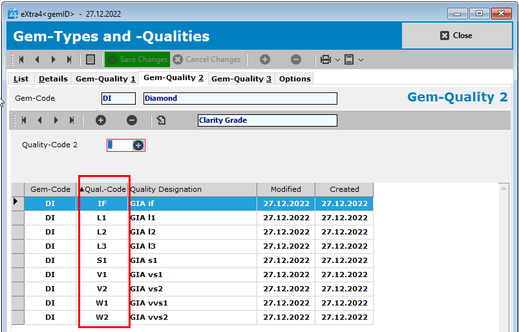
Task: Switch to the Details tab
Action: [53, 79]
